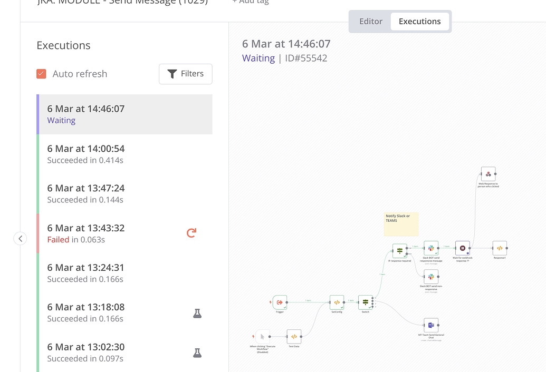
Task: Collapse the executions sidebar with the chevron
Action: (20, 238)
